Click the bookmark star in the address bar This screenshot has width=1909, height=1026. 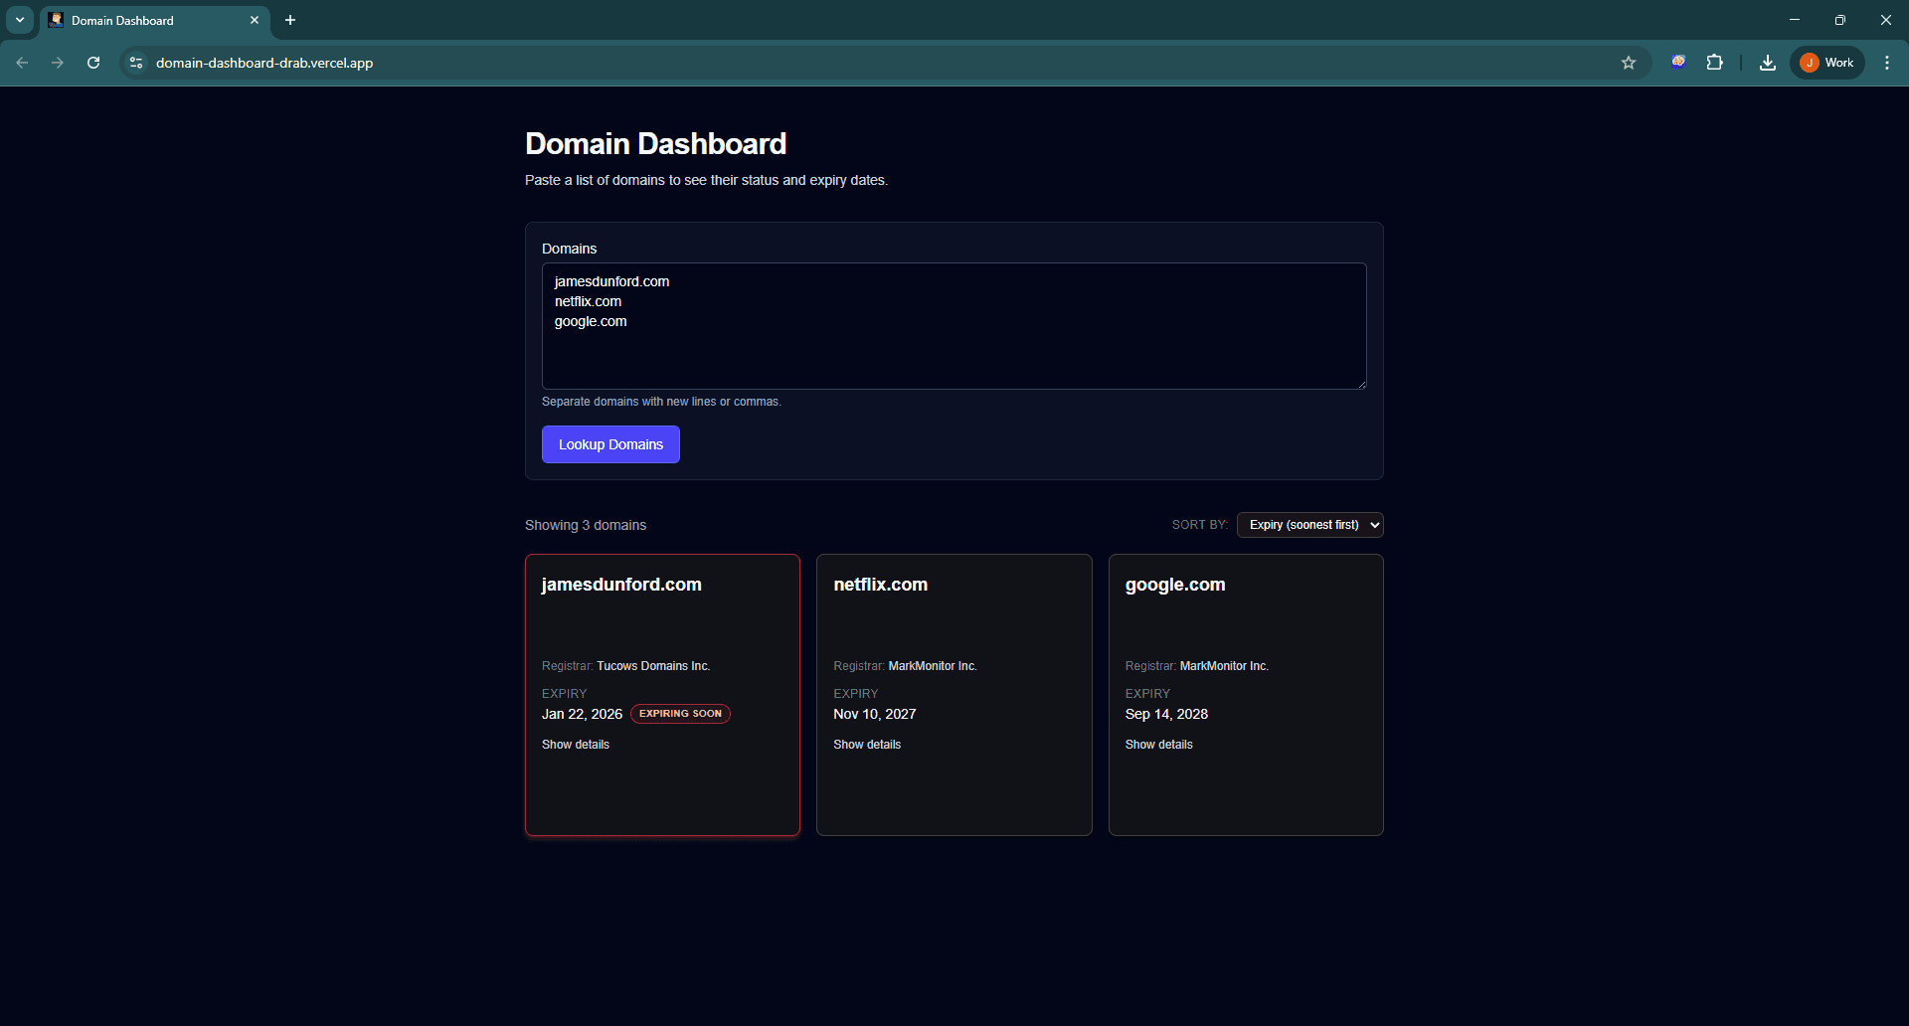1629,62
